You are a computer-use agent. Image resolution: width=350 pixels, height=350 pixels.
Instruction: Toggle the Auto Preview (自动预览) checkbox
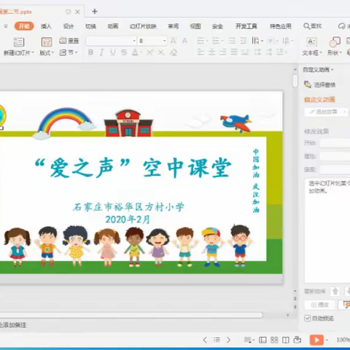[x=308, y=318]
